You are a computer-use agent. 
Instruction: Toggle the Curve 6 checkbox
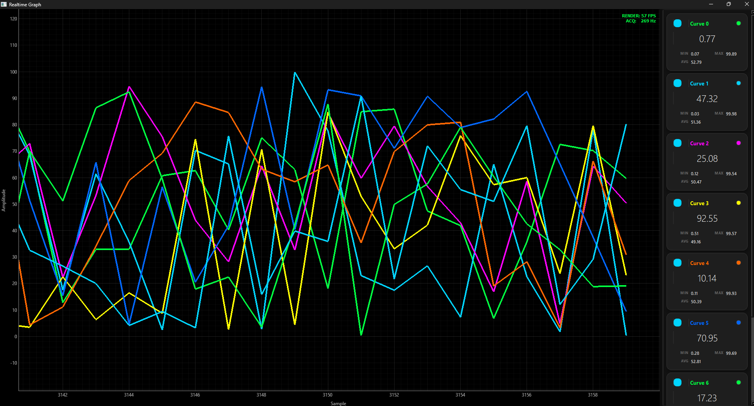(x=678, y=382)
